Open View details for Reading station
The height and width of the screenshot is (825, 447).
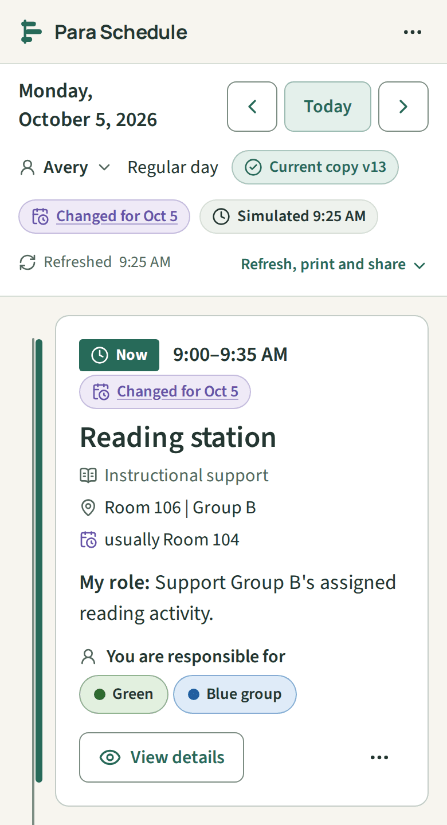(x=162, y=757)
